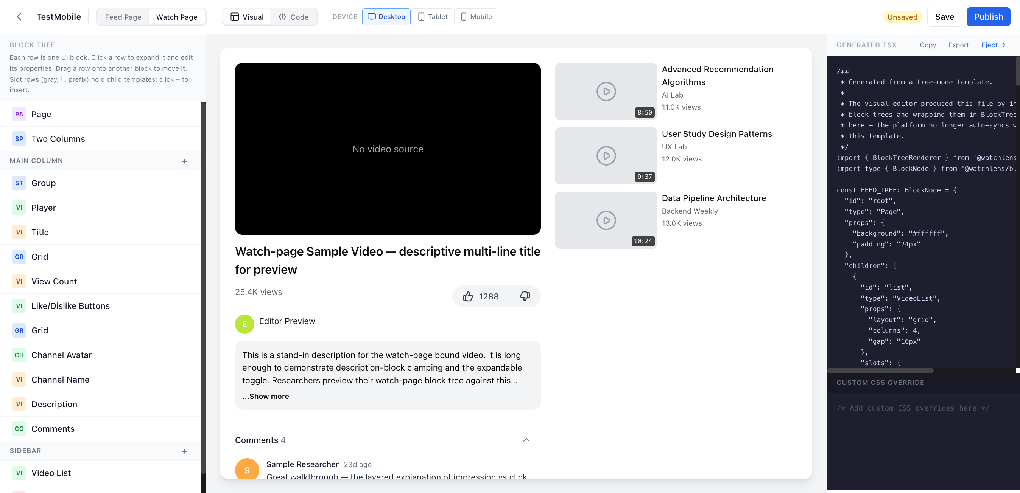
Task: Expand the Video List block row
Action: tap(101, 473)
